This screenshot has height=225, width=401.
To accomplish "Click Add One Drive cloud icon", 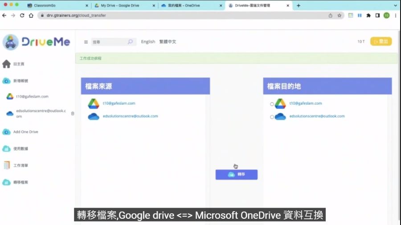I will [6, 132].
